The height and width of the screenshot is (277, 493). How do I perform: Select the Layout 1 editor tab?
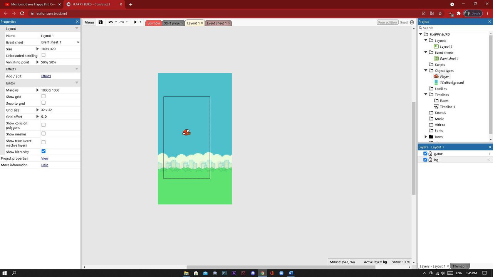tap(195, 23)
